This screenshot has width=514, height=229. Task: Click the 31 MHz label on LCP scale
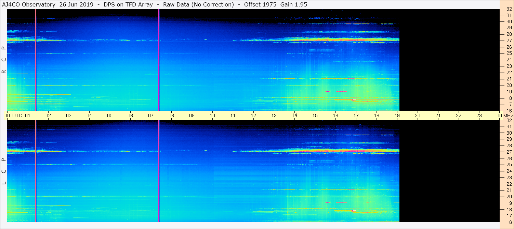coord(509,126)
